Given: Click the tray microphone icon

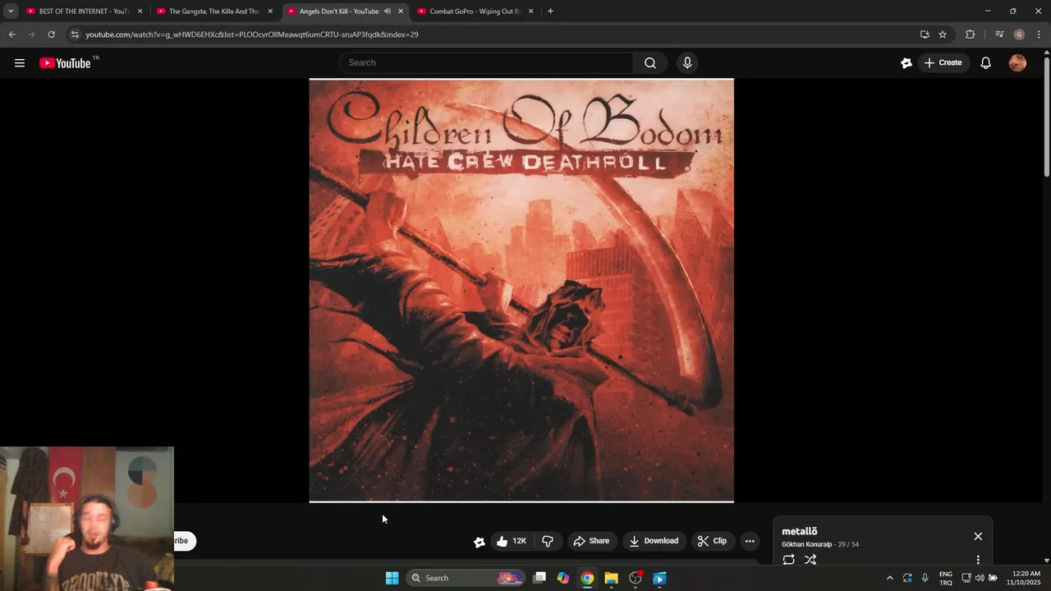Looking at the screenshot, I should pyautogui.click(x=925, y=578).
